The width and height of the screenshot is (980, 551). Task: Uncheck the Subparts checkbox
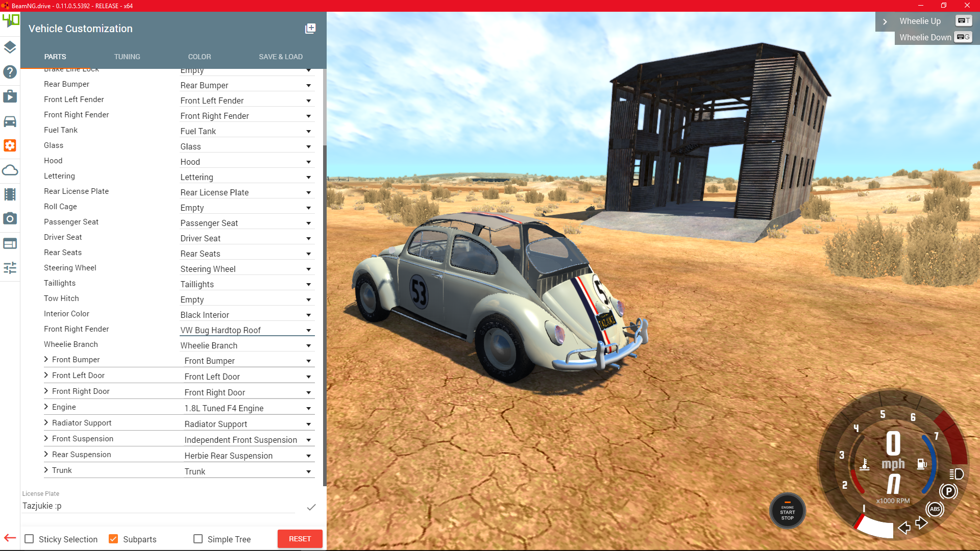pyautogui.click(x=114, y=539)
